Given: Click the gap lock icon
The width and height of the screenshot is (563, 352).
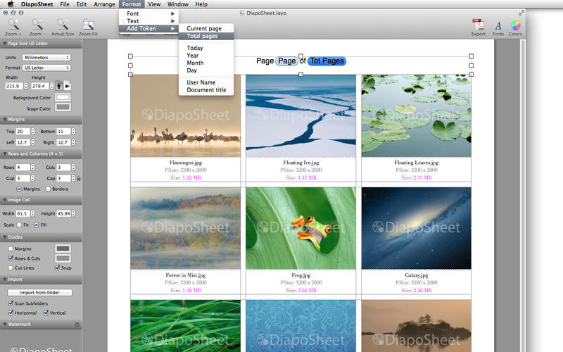Looking at the screenshot, I should pyautogui.click(x=79, y=178).
